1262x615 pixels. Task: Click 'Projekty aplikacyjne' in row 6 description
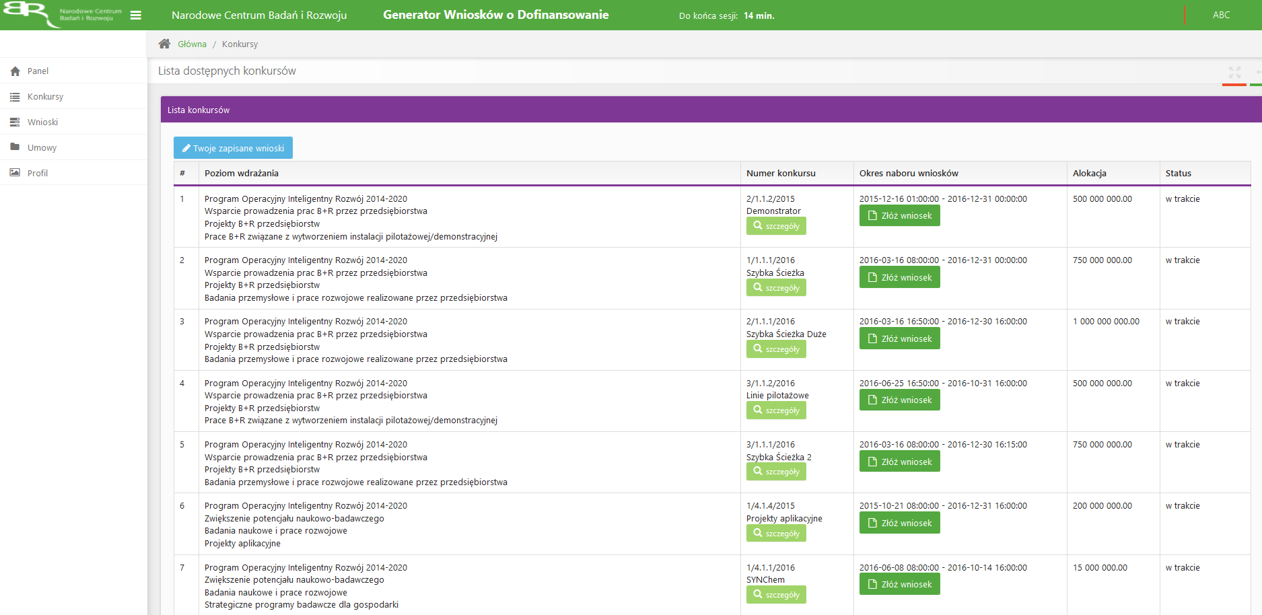242,544
